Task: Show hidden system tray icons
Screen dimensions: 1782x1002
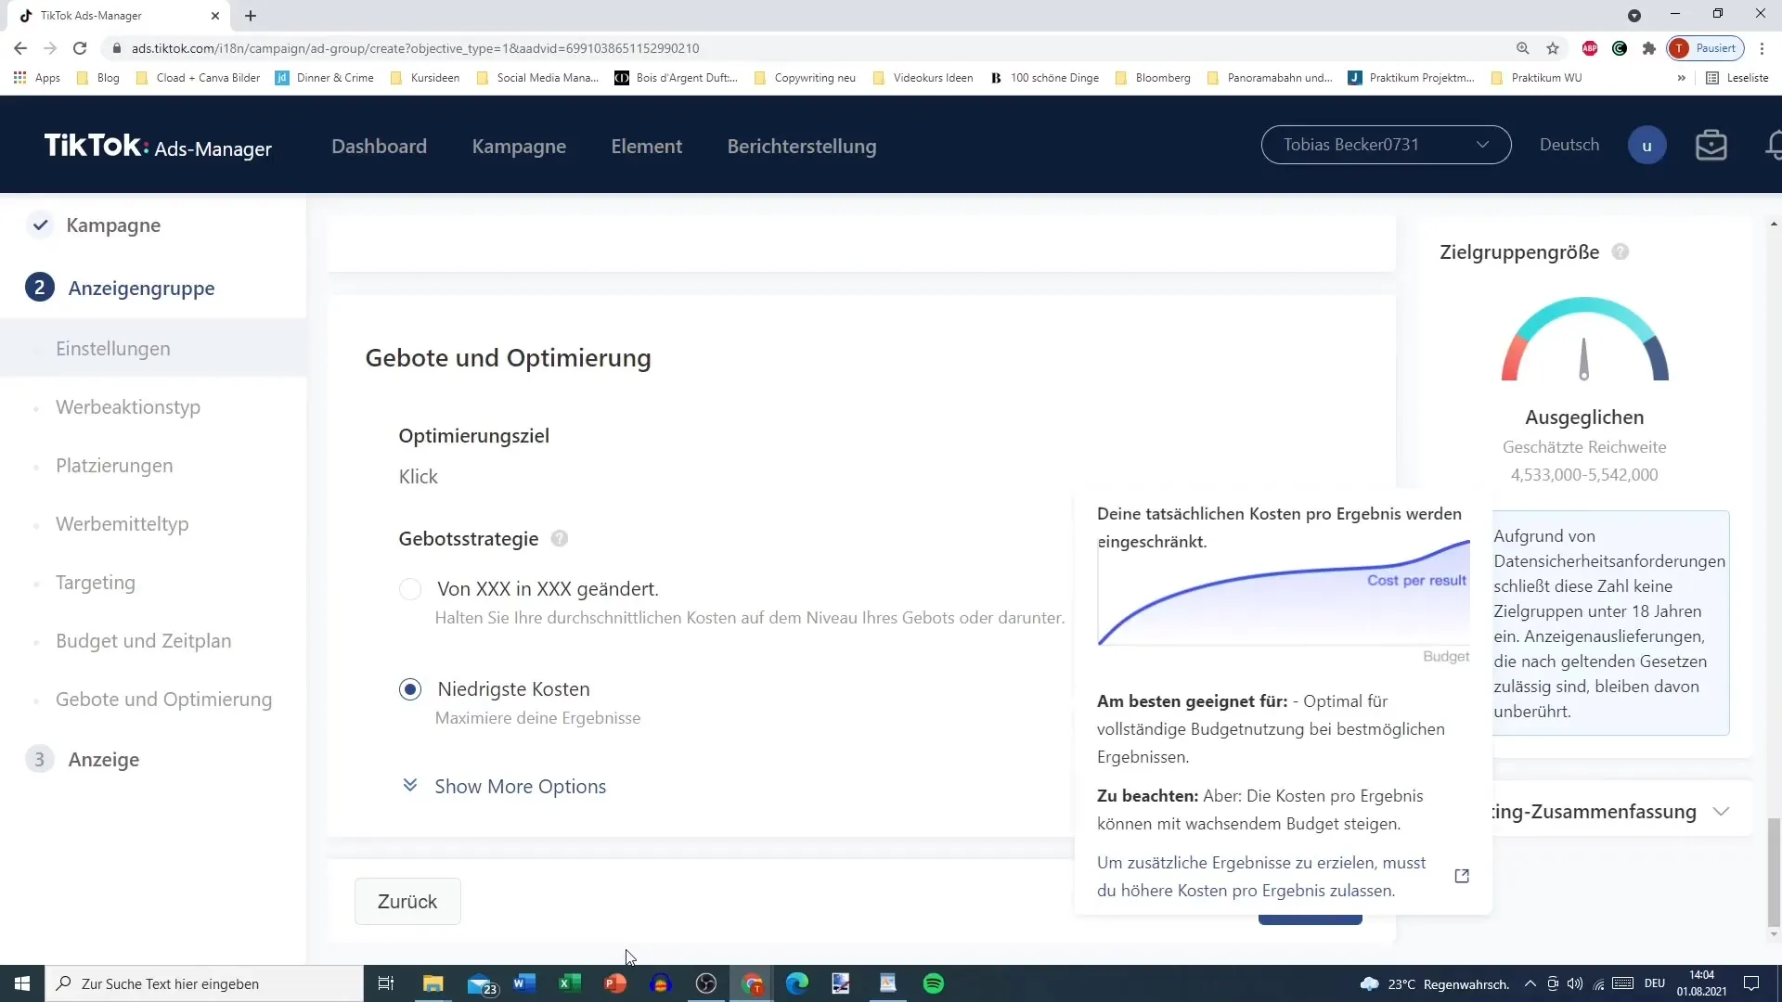Action: 1530,983
